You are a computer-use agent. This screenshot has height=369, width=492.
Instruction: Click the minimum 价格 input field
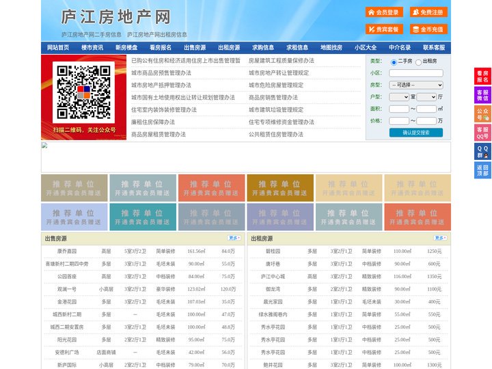pyautogui.click(x=399, y=121)
